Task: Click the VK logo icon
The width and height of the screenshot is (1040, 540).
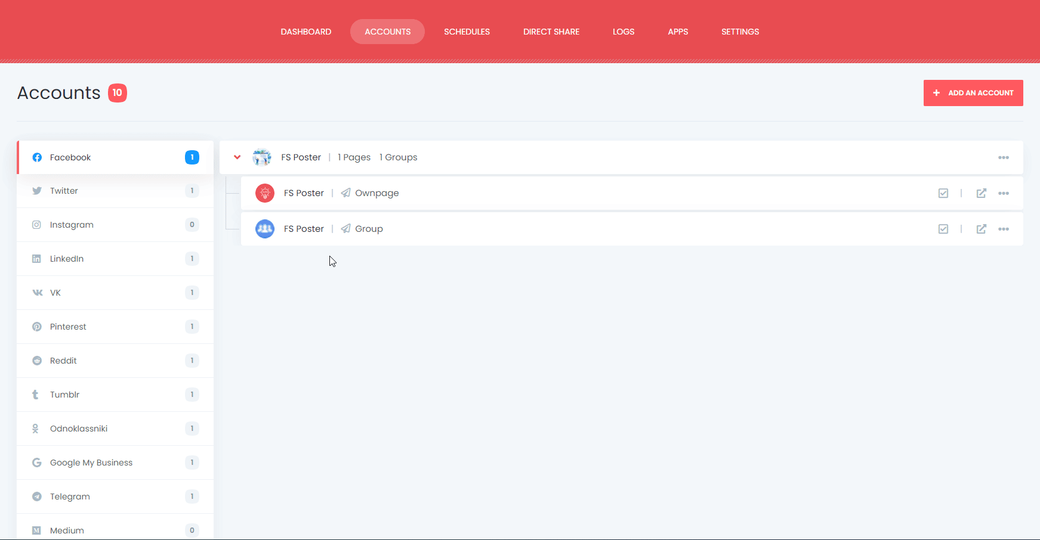Action: click(37, 293)
